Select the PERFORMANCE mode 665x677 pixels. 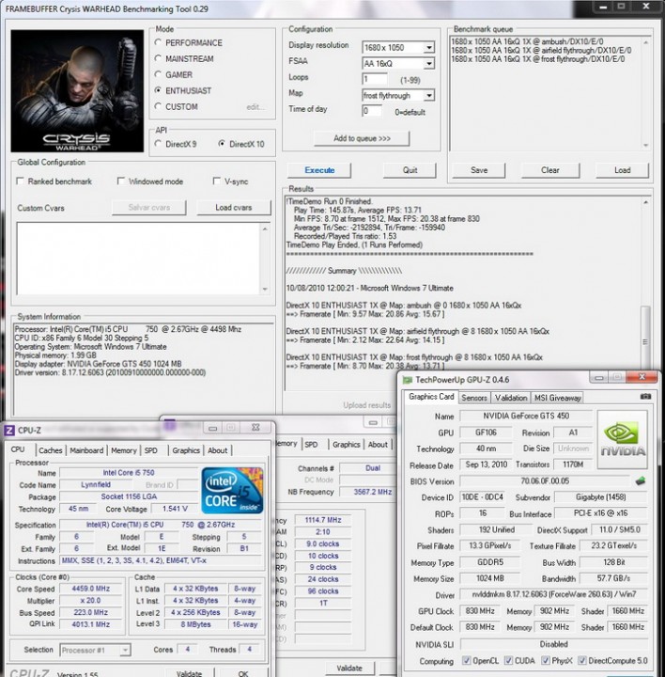158,42
